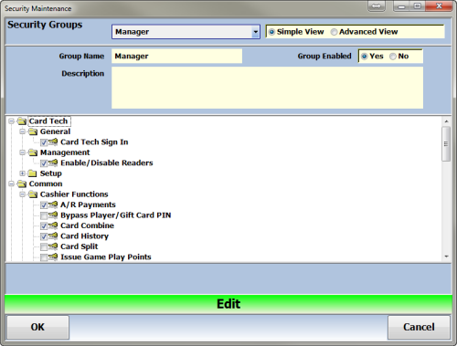Click the Common folder icon

pos(22,183)
